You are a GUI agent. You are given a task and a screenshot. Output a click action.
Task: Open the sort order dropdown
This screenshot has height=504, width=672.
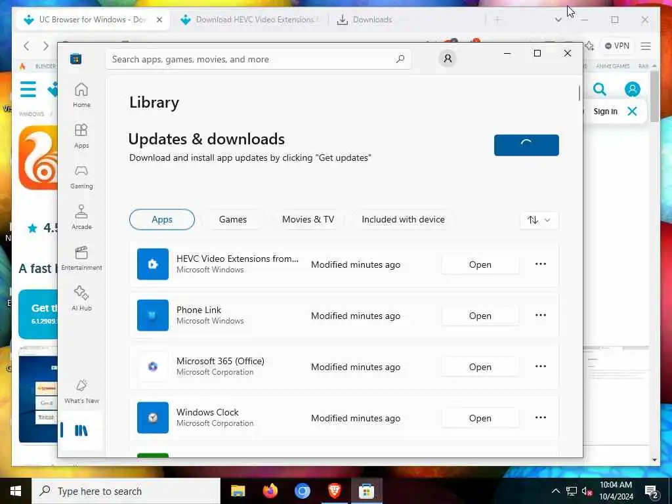point(539,220)
